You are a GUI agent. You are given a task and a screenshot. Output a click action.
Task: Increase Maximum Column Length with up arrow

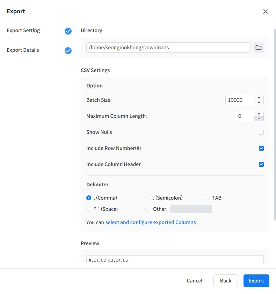pos(259,114)
